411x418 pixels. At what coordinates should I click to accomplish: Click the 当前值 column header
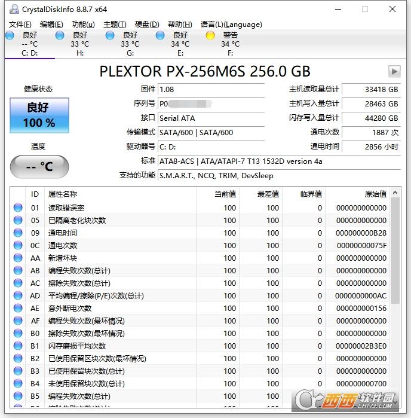217,194
